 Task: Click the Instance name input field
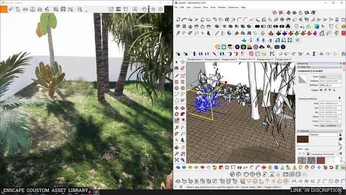tap(330, 81)
